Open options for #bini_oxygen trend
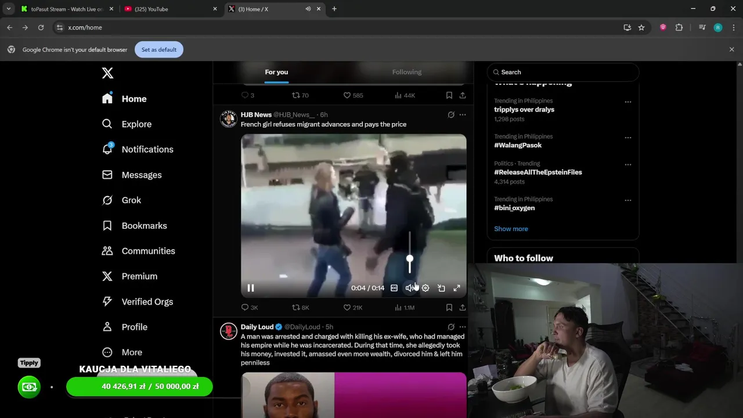Viewport: 743px width, 418px height. pyautogui.click(x=627, y=200)
